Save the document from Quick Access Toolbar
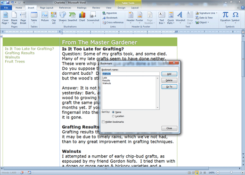Viewport: 245px width, 175px height. 8,2
